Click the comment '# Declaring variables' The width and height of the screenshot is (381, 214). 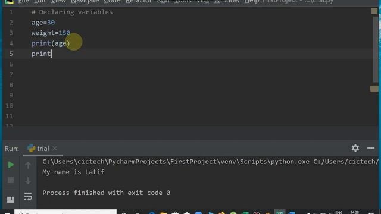point(72,12)
